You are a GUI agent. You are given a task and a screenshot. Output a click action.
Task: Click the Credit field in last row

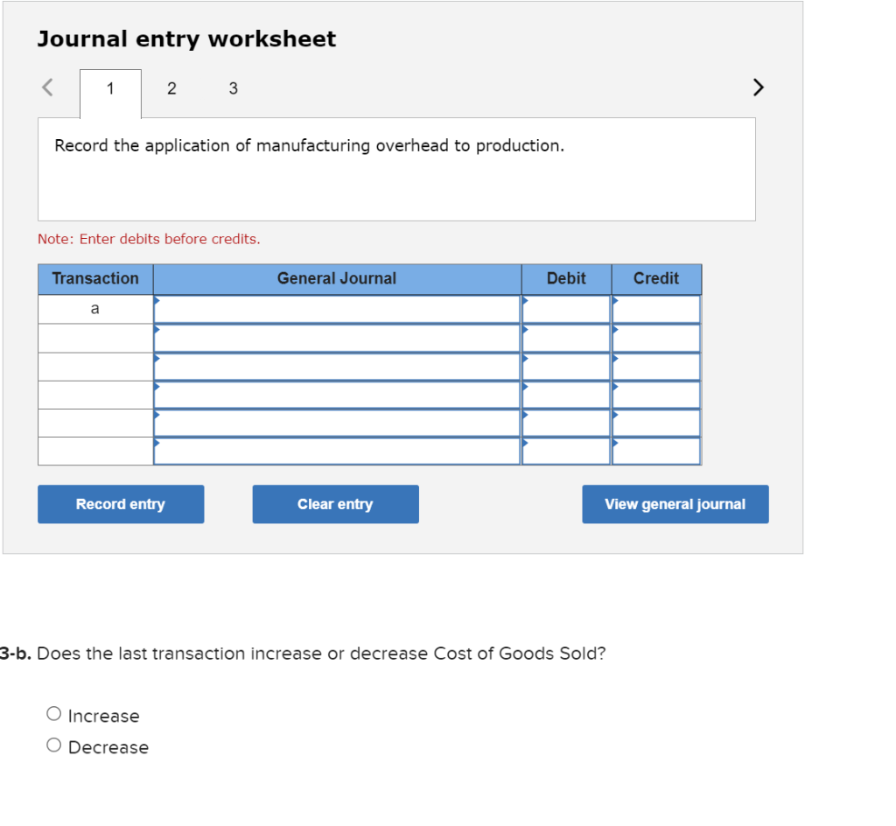click(x=656, y=451)
